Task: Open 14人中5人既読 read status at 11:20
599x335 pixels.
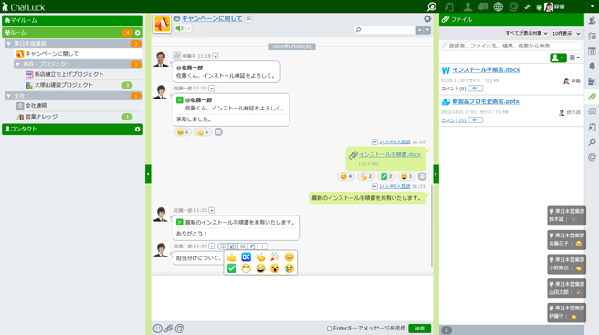Action: click(x=394, y=142)
